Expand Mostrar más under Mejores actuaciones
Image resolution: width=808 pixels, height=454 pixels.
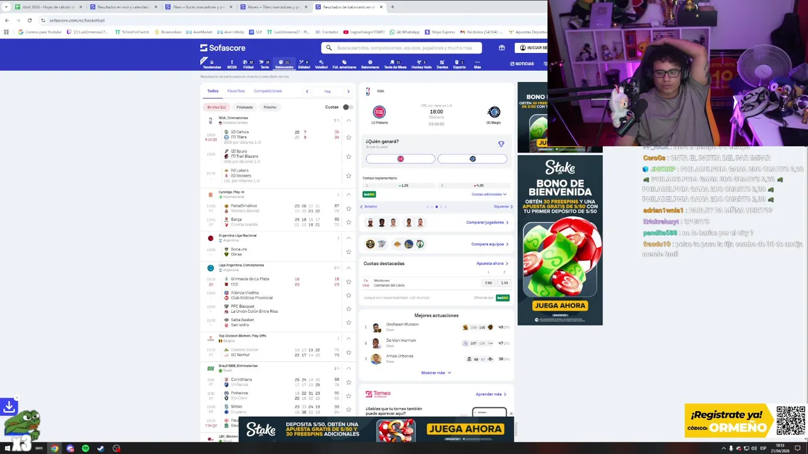click(x=436, y=373)
